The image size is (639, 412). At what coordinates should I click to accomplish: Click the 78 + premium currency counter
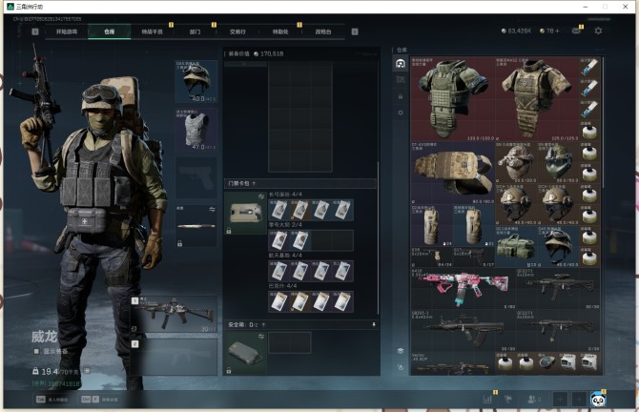(x=549, y=31)
